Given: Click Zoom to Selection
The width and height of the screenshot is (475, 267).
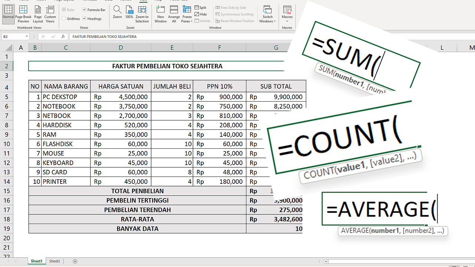Looking at the screenshot, I should (142, 14).
